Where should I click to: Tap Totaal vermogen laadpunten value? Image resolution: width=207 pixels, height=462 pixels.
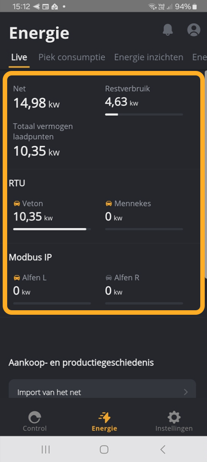(36, 151)
